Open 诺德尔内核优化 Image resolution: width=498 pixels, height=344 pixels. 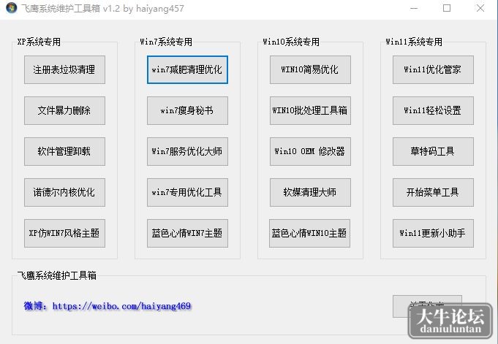coord(64,193)
